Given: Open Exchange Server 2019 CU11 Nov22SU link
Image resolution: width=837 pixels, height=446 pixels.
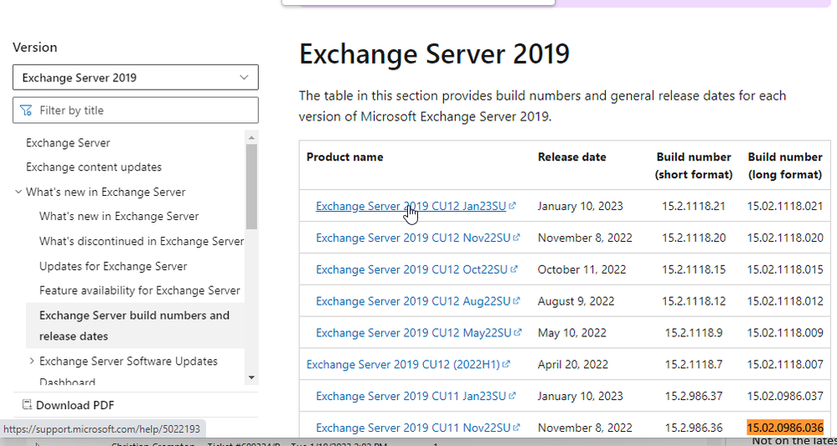Looking at the screenshot, I should 413,428.
